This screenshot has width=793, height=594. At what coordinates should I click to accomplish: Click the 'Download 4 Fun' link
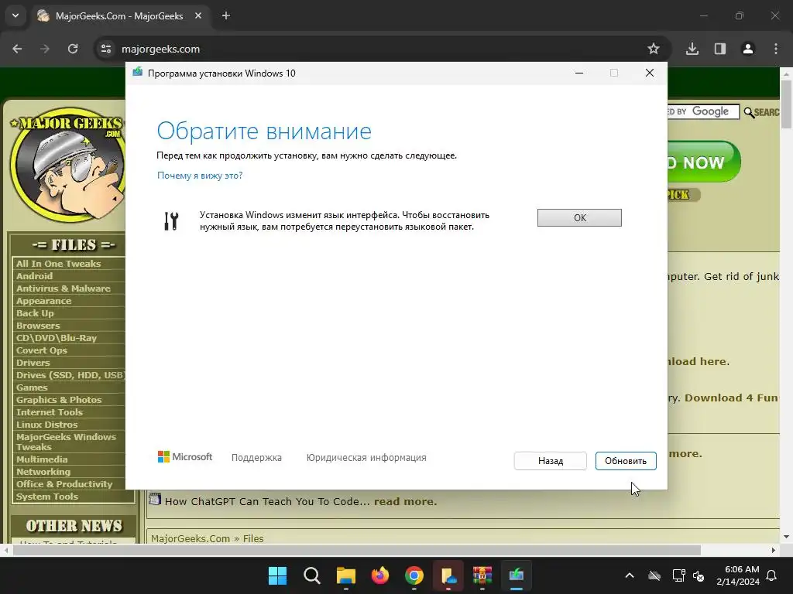pyautogui.click(x=731, y=398)
